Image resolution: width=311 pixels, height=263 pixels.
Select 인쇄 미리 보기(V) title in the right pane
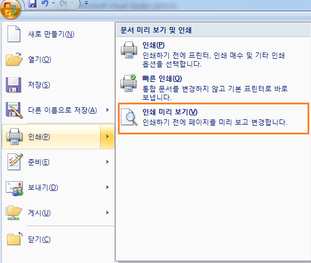click(170, 112)
